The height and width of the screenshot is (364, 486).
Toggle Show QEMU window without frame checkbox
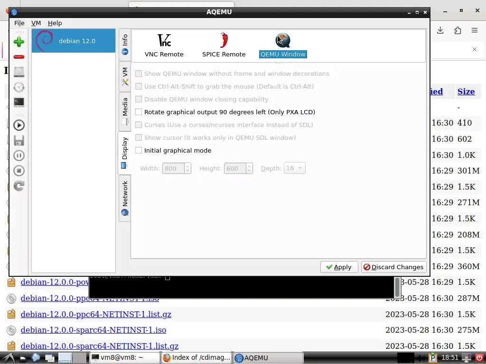pos(139,73)
